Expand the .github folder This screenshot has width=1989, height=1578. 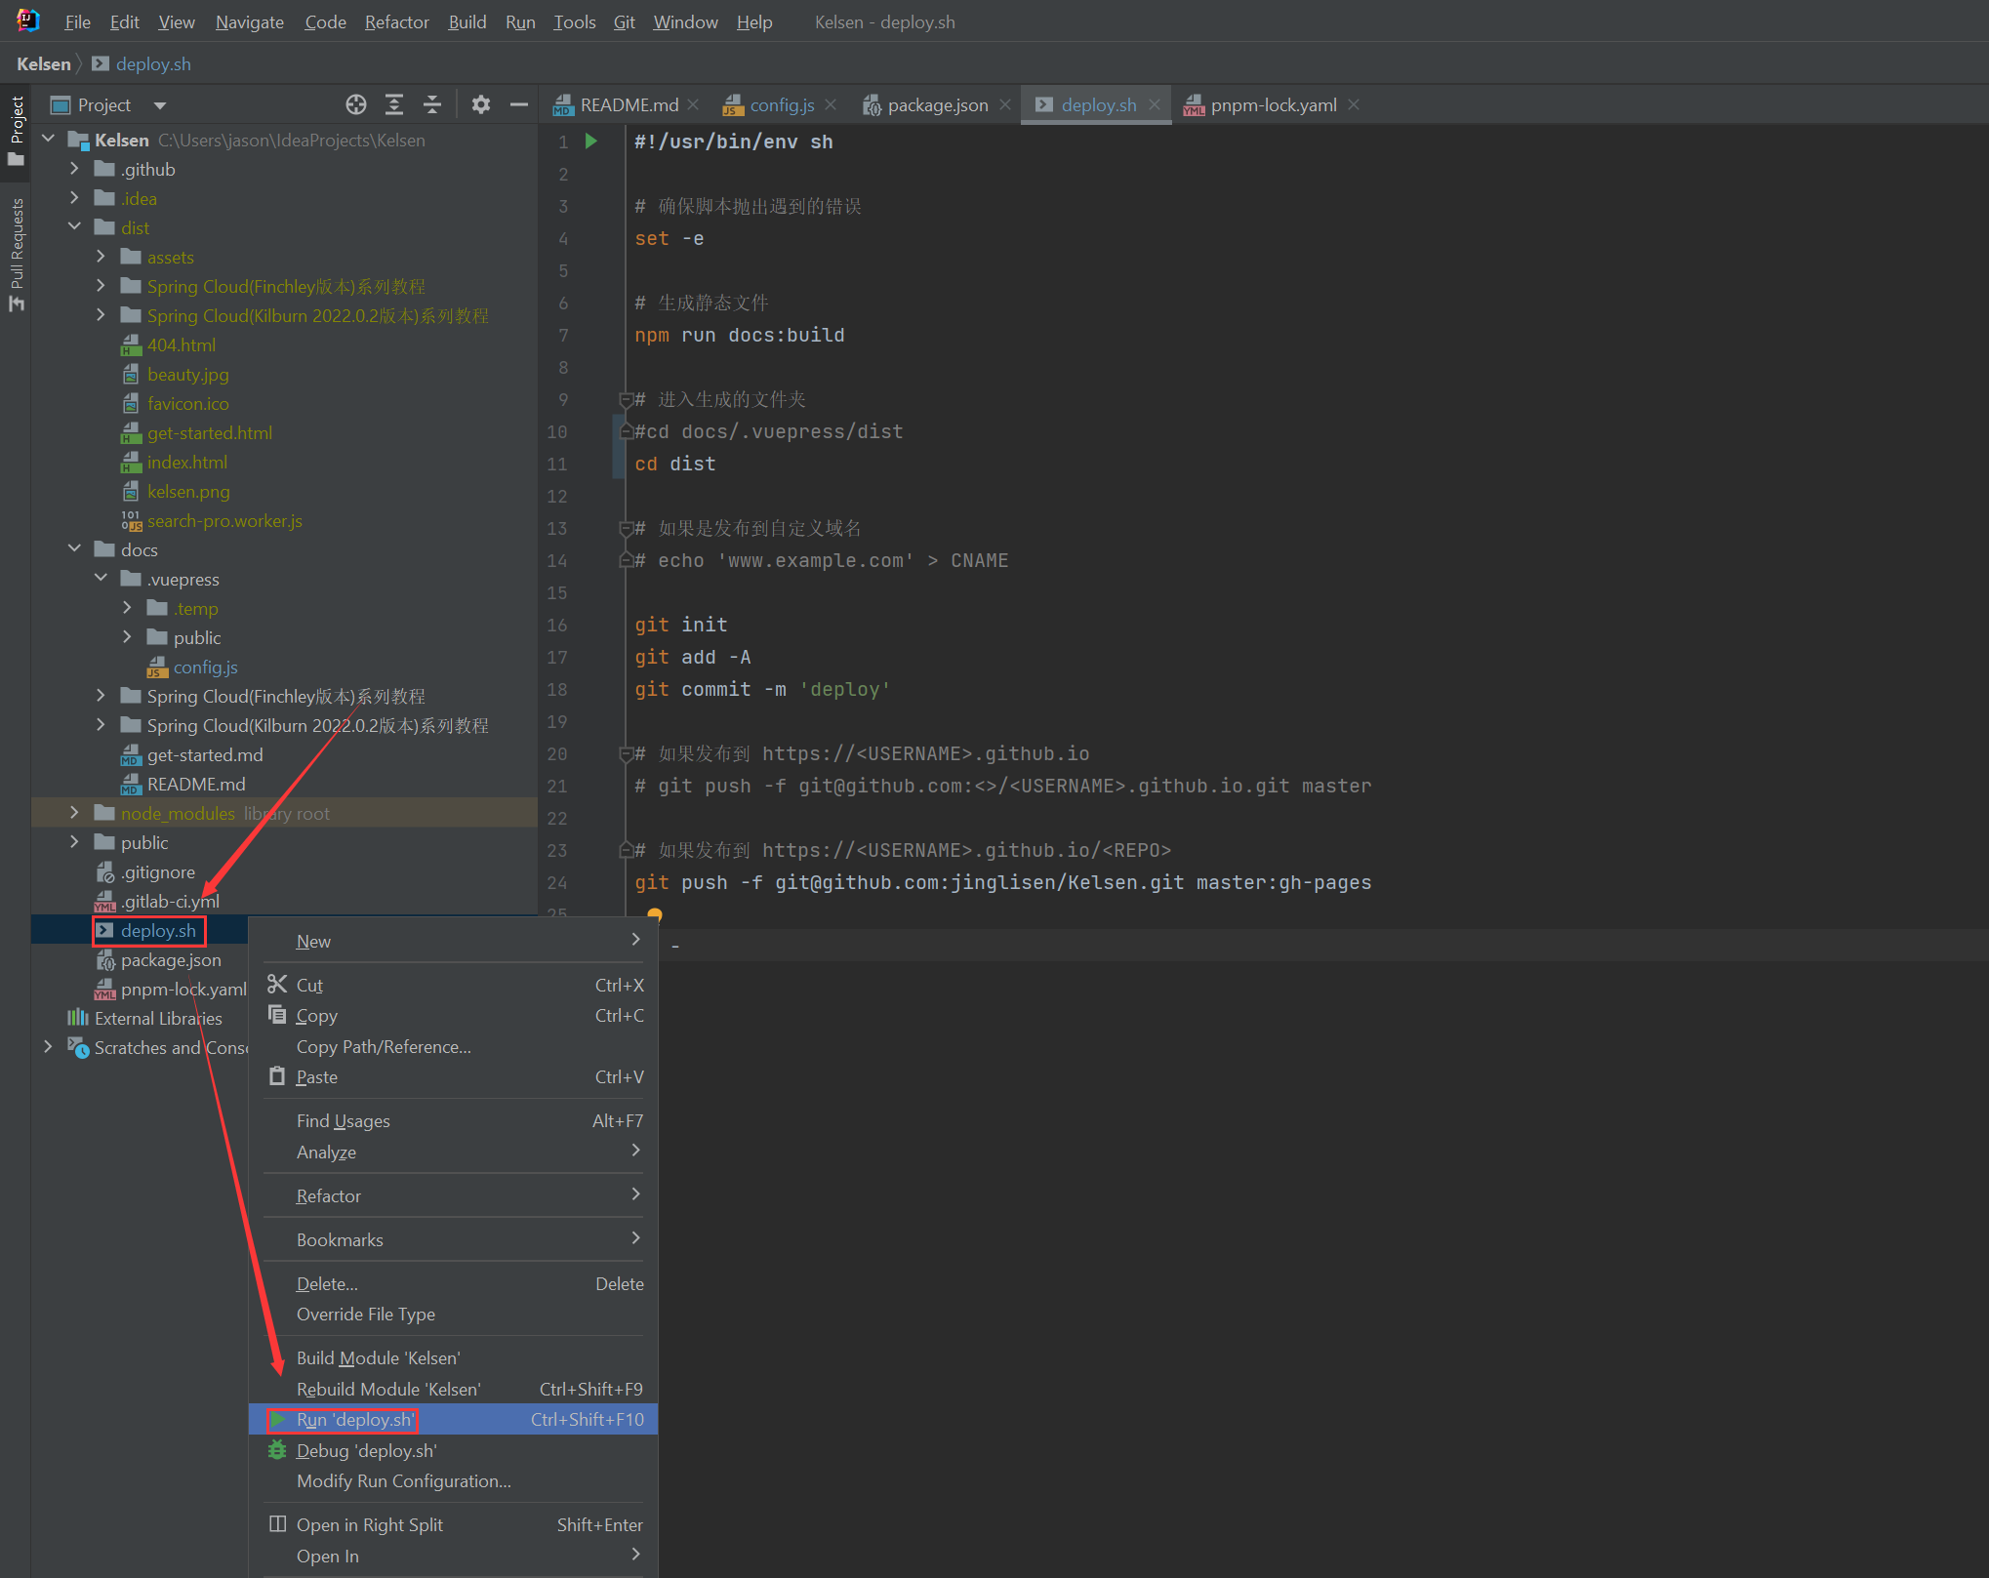(x=74, y=169)
